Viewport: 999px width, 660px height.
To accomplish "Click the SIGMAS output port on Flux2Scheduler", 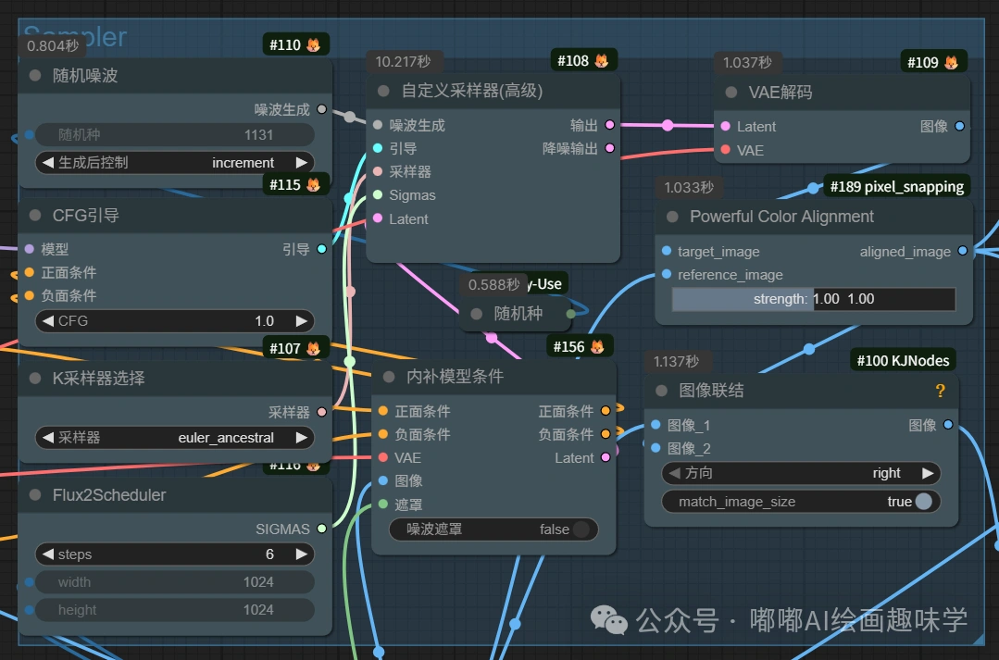I will click(321, 529).
